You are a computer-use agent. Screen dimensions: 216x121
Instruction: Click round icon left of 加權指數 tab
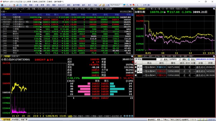(136, 9)
